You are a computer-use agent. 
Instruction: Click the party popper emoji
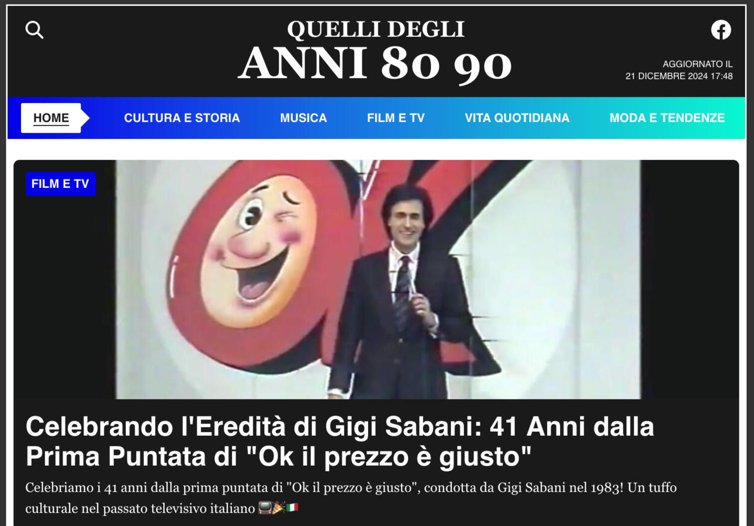tap(278, 508)
